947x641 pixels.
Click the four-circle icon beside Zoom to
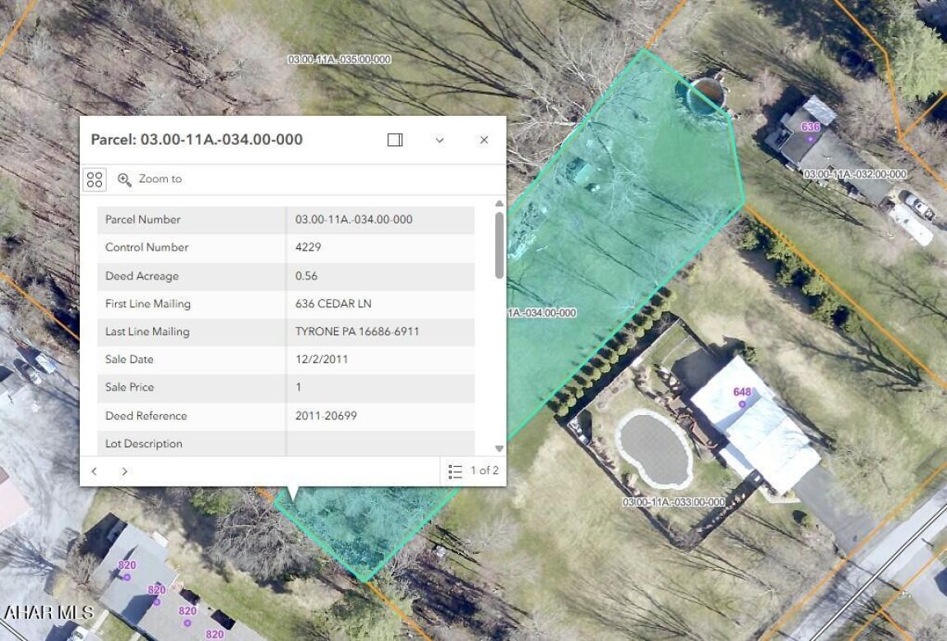coord(95,179)
